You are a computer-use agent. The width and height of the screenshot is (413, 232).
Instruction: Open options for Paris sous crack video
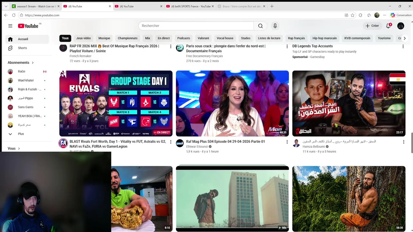(x=287, y=46)
